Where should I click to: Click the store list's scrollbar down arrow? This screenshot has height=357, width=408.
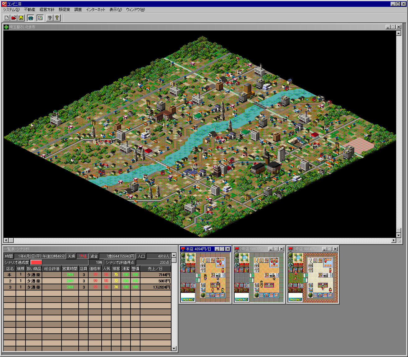(174, 349)
